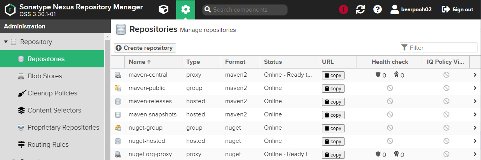The height and width of the screenshot is (160, 481).
Task: Sort by the Format column header
Action: [x=240, y=62]
